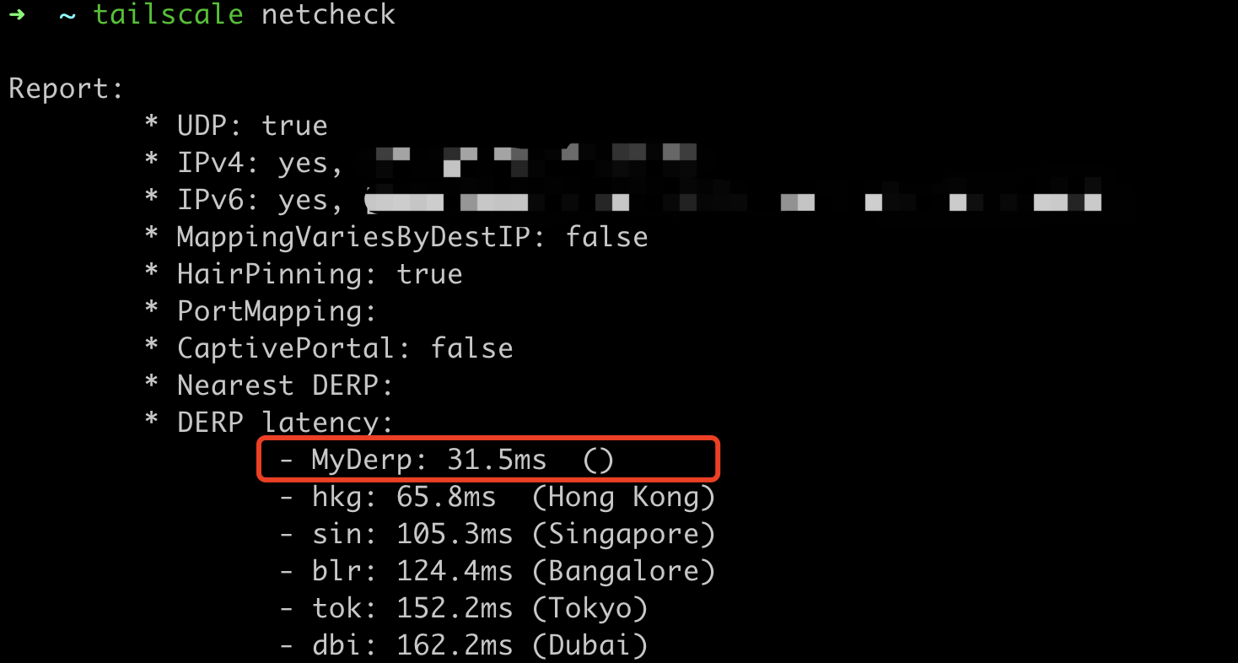Click the green prompt arrow symbol
Screen dimensions: 1238x663
point(16,14)
